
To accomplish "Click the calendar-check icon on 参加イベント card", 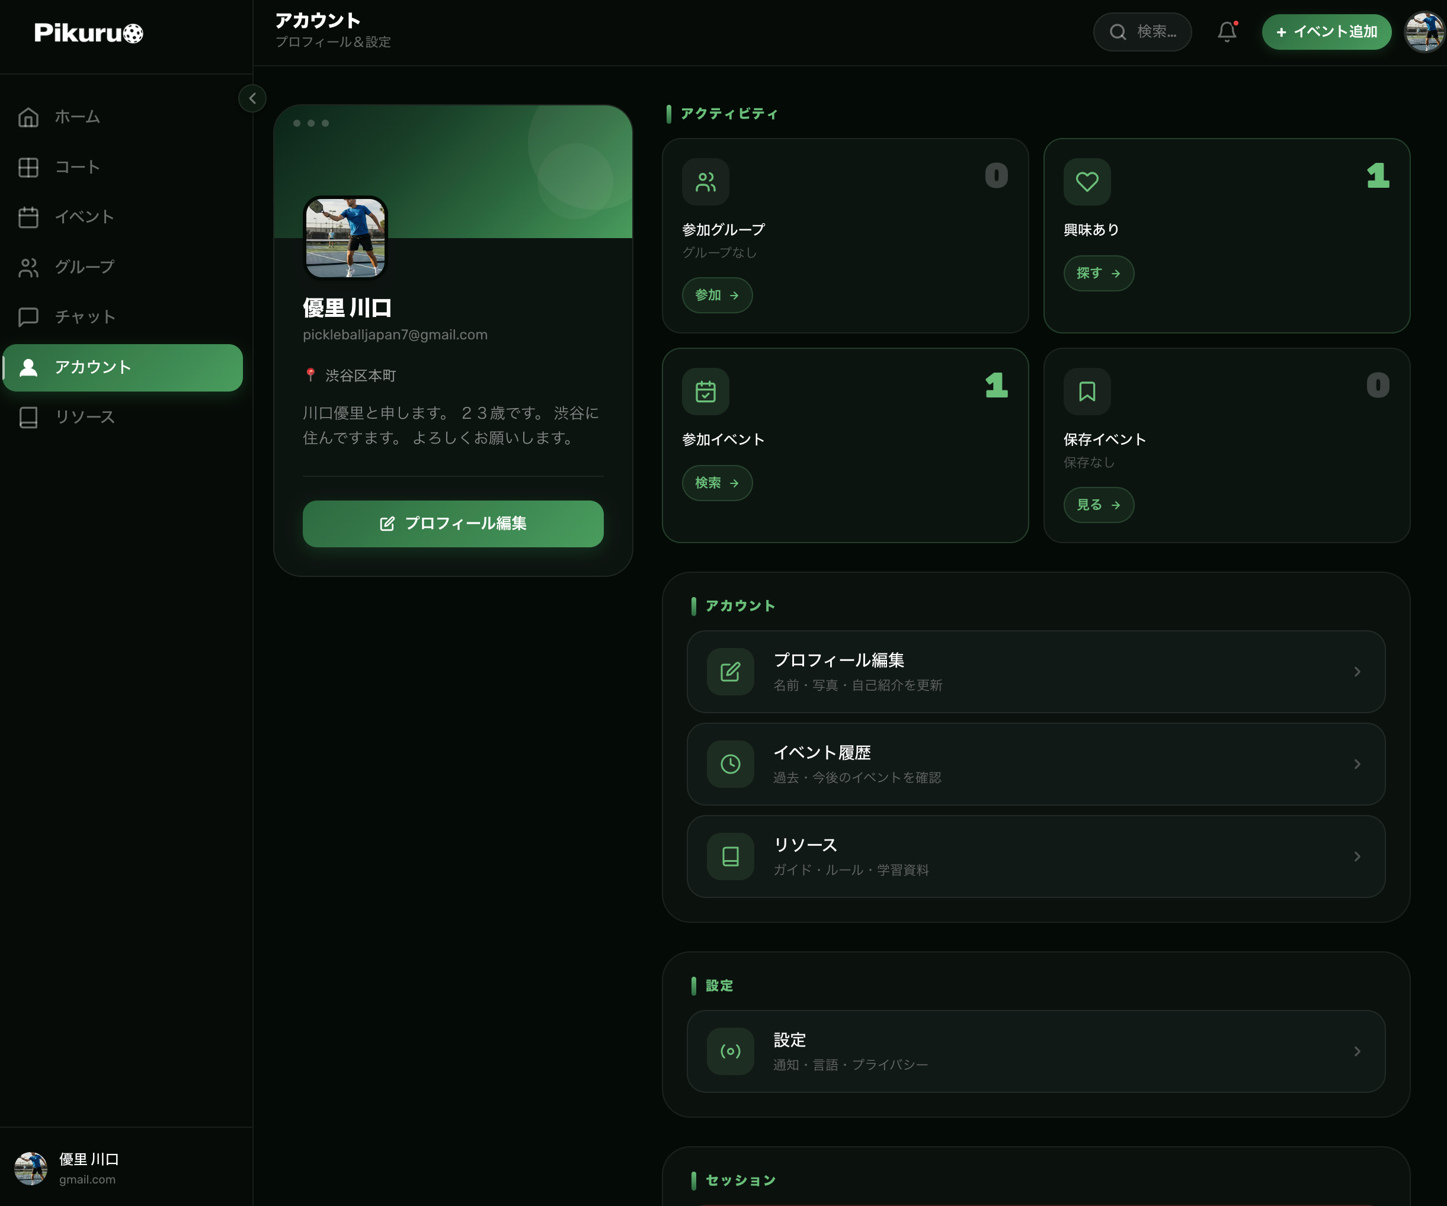I will (706, 391).
